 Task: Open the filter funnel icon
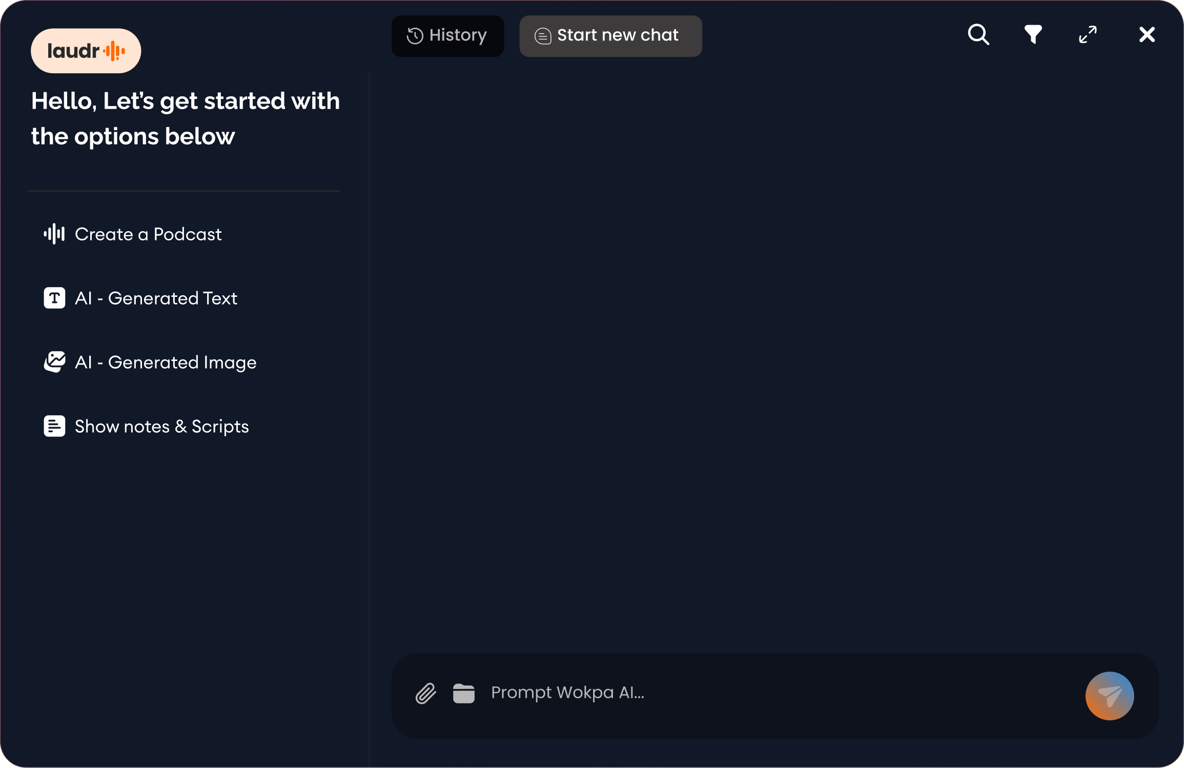click(1033, 35)
